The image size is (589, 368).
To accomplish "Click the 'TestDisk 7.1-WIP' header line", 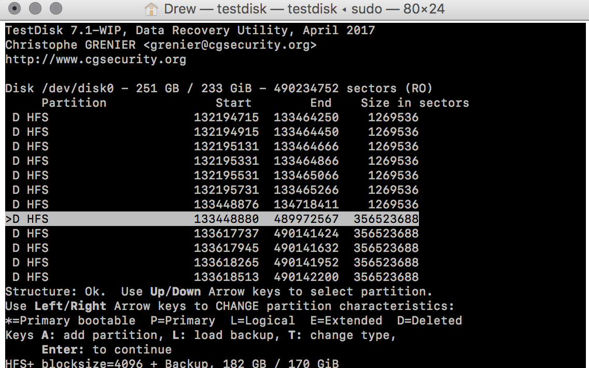I will [x=190, y=31].
